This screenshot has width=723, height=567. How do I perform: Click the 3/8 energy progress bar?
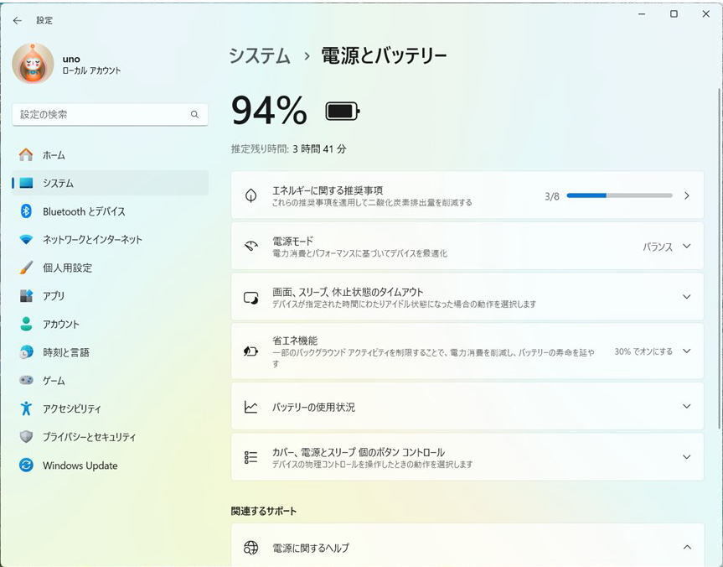(619, 195)
